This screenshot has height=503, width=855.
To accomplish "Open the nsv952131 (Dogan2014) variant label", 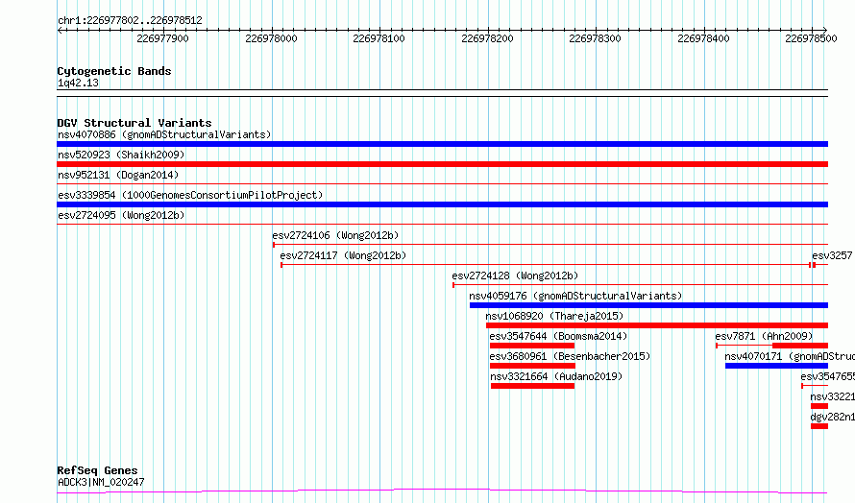I will tap(118, 175).
